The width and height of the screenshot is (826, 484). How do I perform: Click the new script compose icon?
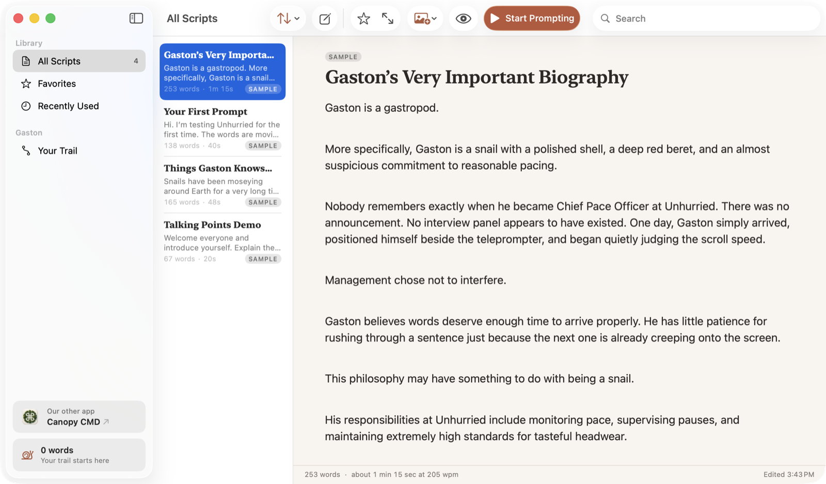click(325, 19)
